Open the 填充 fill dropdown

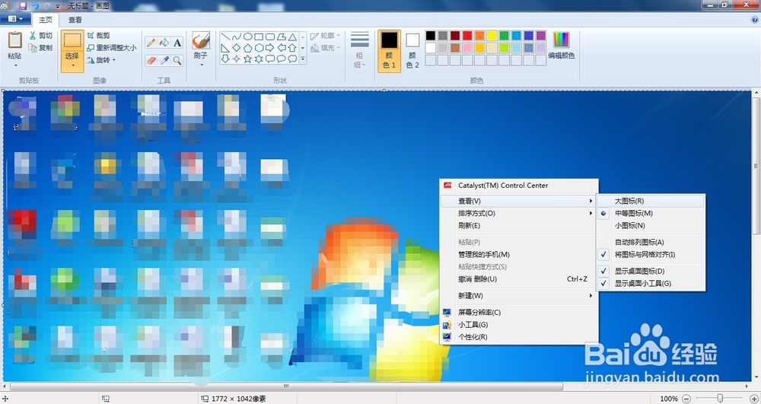[325, 47]
